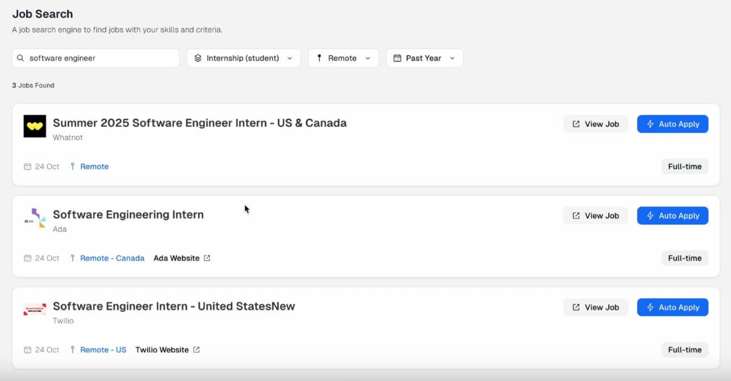Click calendar icon on Twilio card
Image resolution: width=731 pixels, height=381 pixels.
[27, 350]
